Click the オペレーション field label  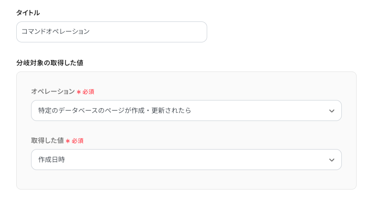click(x=53, y=91)
